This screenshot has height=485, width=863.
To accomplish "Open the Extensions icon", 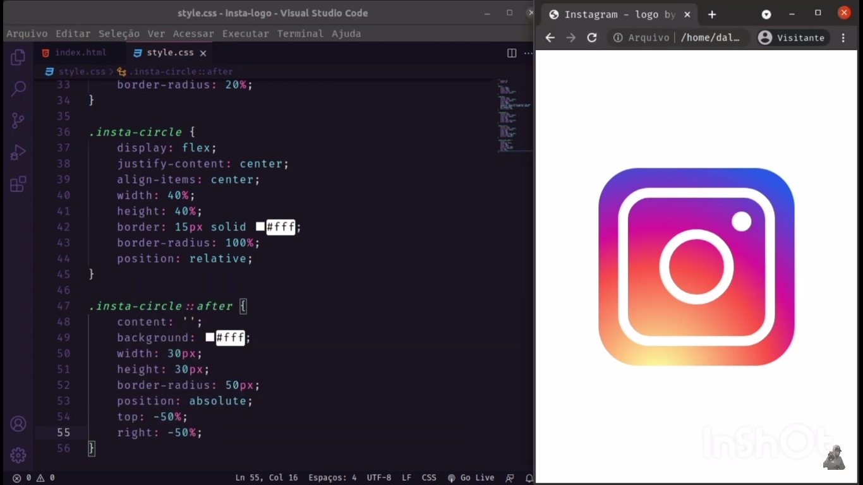I will pyautogui.click(x=18, y=183).
